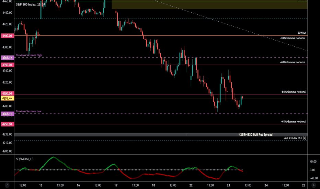Viewport: 320px width, 189px height.
Task: Click the 4440.00 price axis value
Action: pos(7,13)
